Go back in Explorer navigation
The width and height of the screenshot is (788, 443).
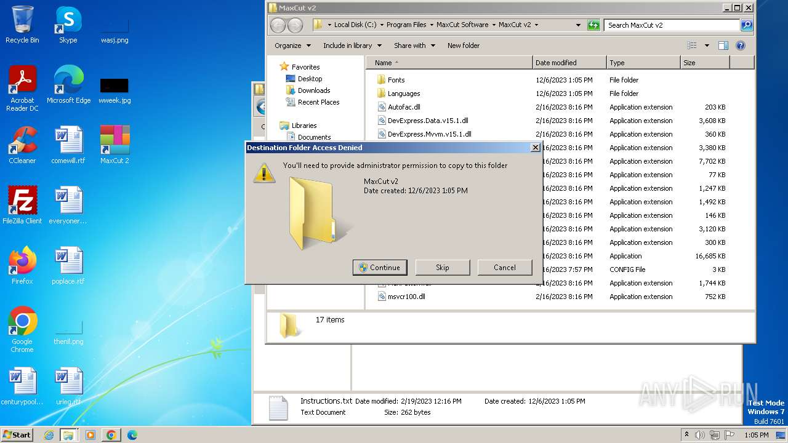pos(278,25)
